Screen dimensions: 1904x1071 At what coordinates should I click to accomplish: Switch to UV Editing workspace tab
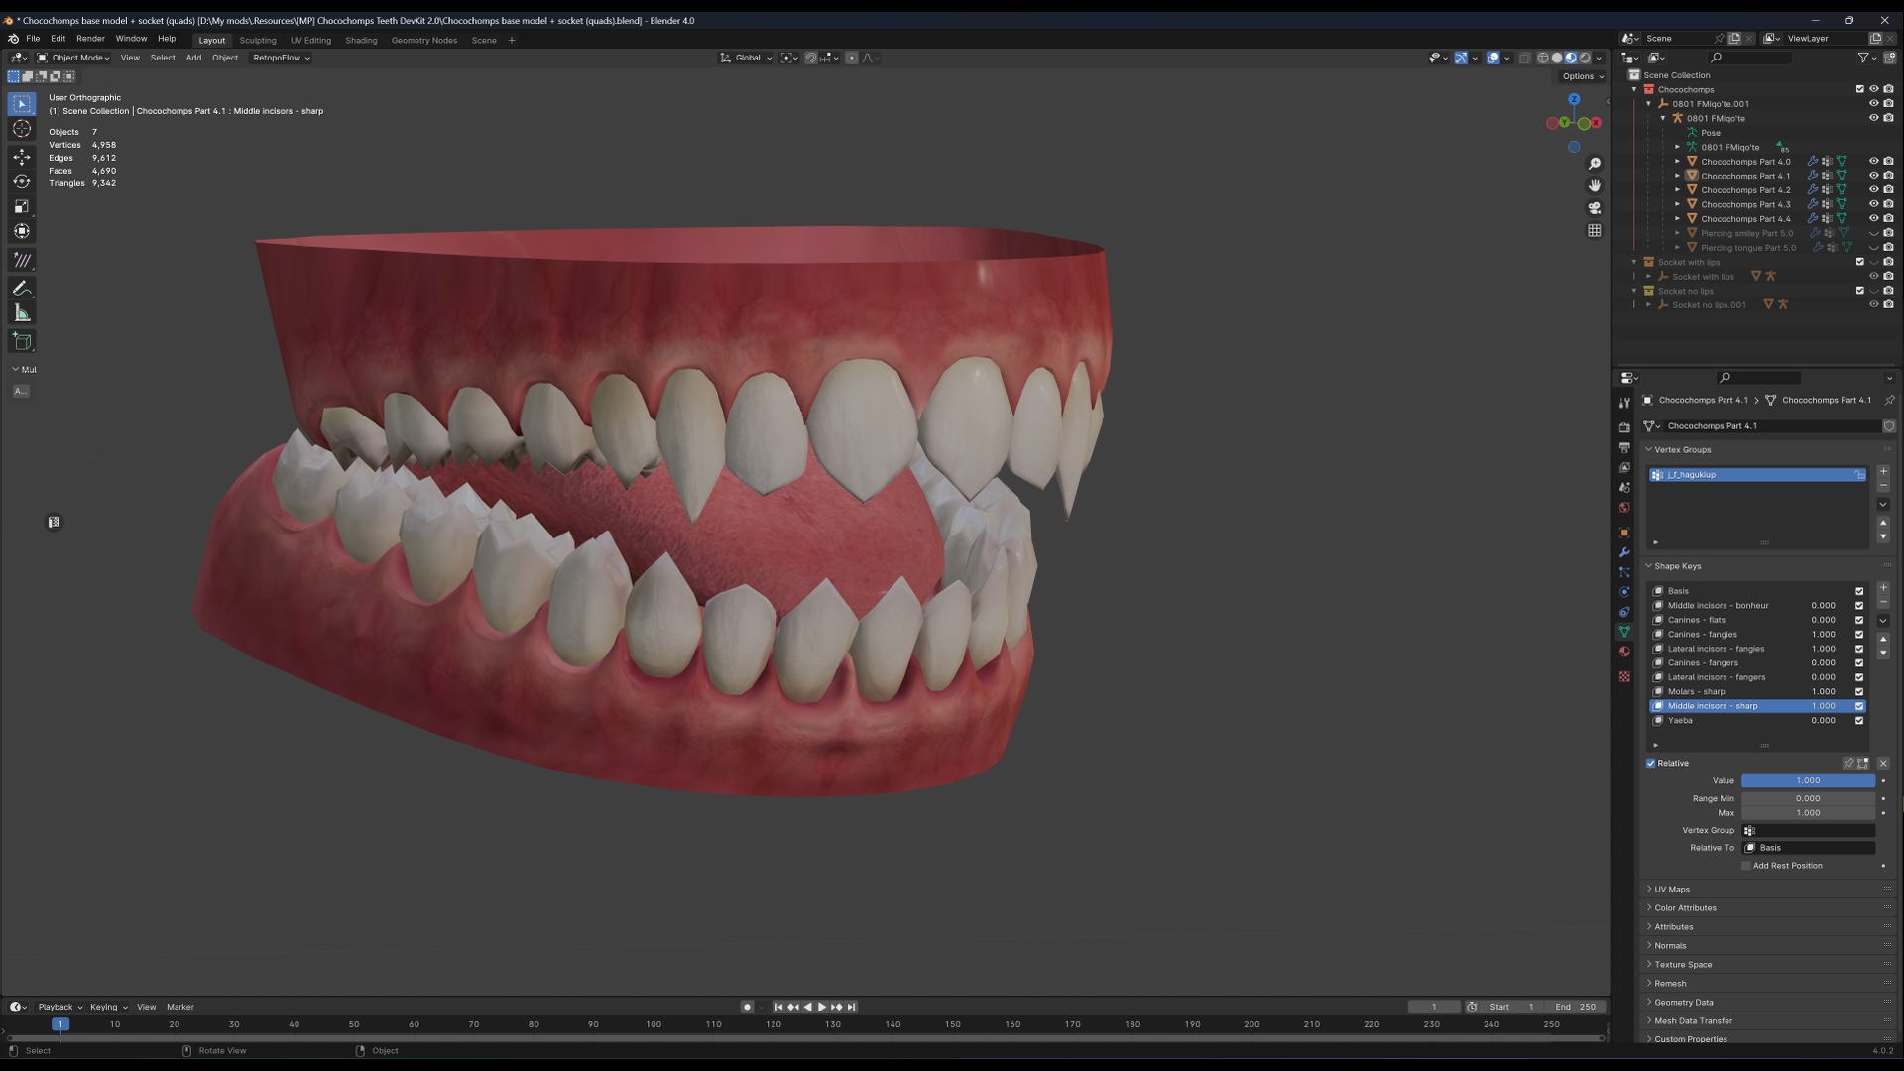310,41
